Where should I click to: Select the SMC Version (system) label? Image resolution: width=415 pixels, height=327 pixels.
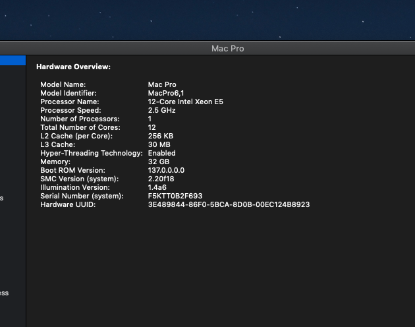tap(80, 179)
